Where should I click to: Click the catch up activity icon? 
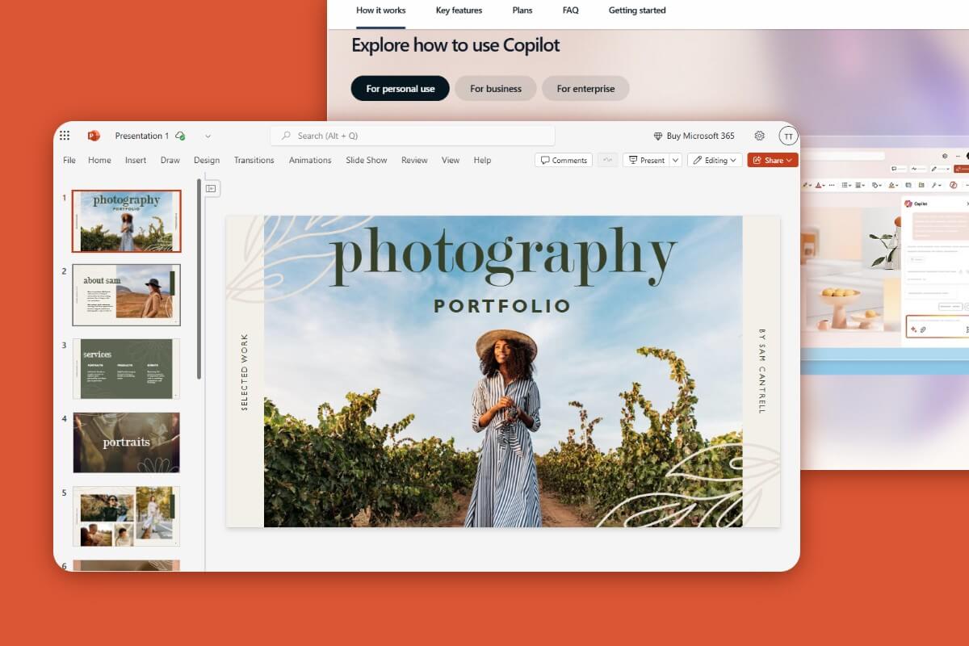(x=607, y=160)
